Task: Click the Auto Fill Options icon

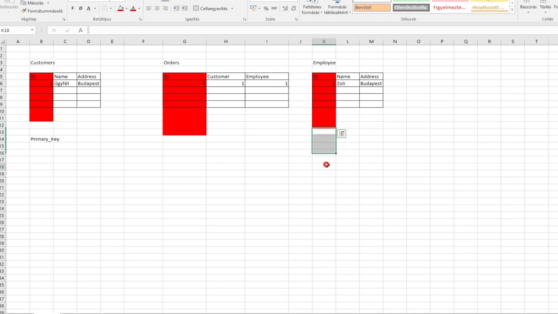Action: point(341,134)
